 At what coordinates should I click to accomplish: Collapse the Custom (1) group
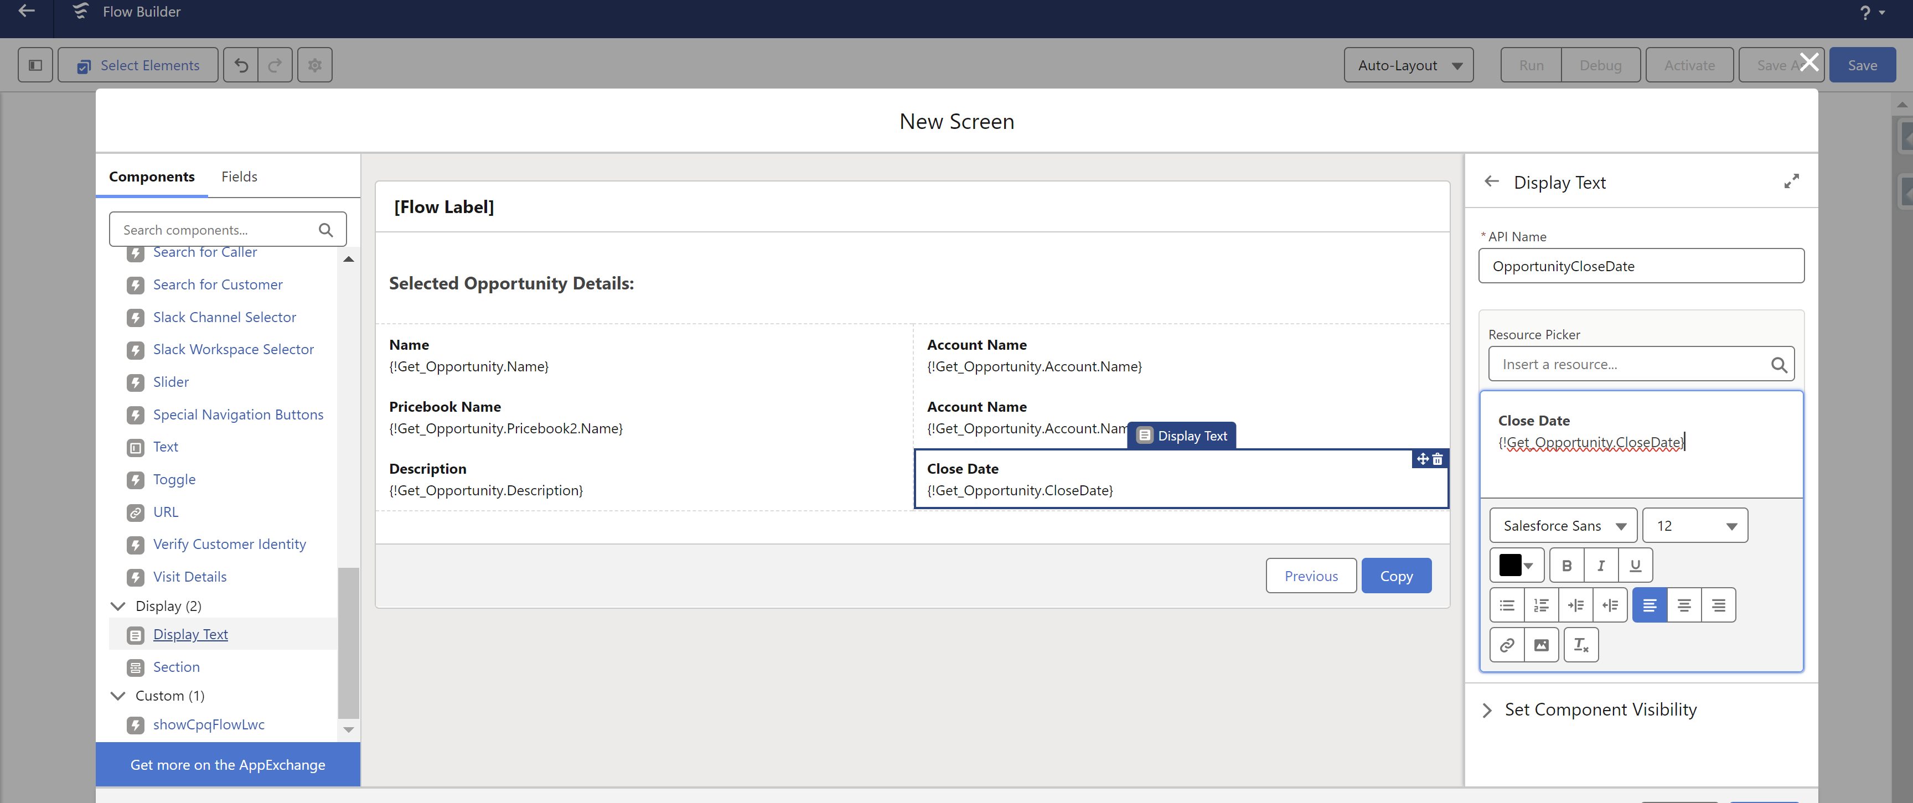click(117, 696)
